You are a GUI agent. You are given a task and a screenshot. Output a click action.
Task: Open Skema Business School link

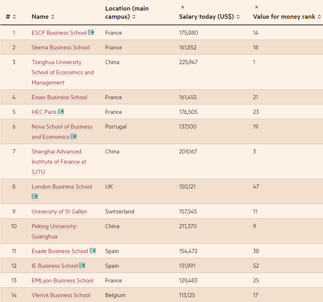coord(60,47)
